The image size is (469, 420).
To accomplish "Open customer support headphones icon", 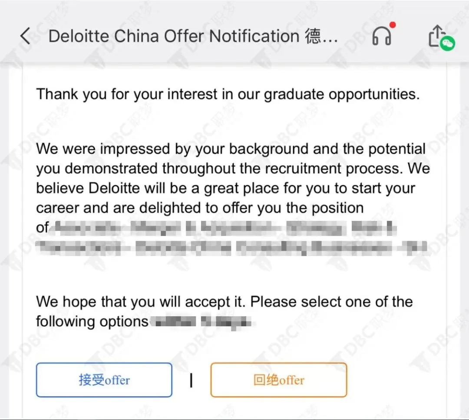I will point(382,36).
